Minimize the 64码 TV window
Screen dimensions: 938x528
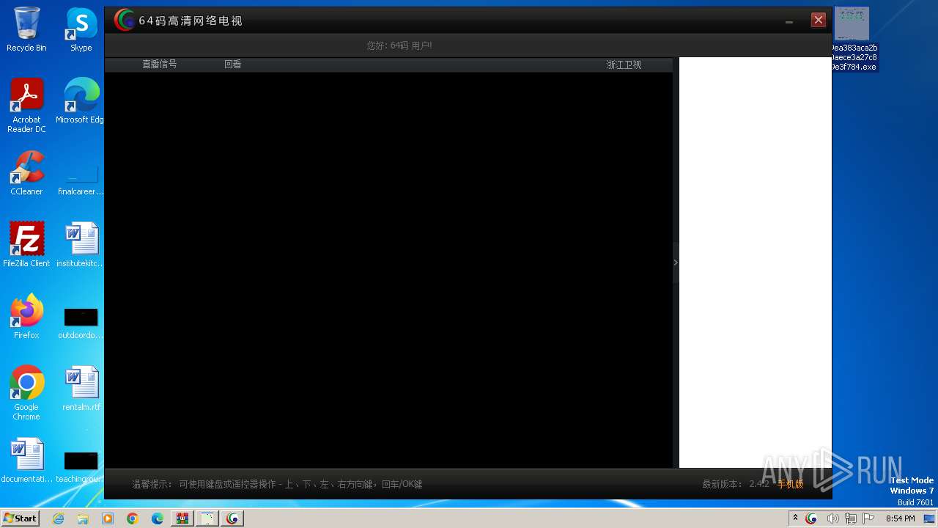click(x=789, y=21)
